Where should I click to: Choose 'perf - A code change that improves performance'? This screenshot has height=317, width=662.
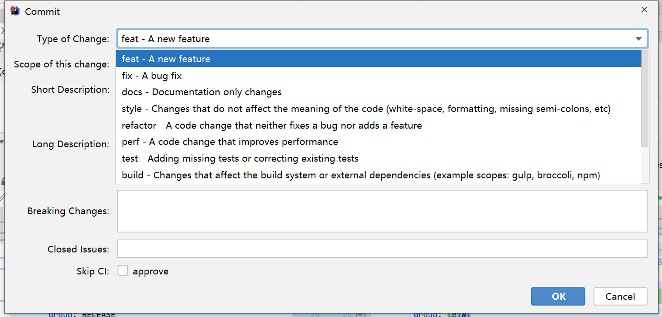[230, 142]
